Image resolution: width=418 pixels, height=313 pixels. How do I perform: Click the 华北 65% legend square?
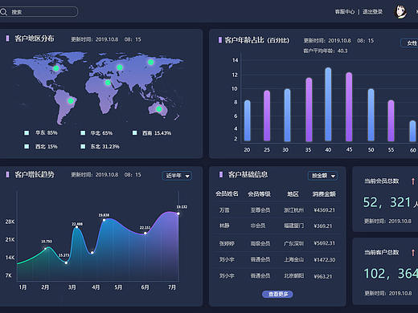(83, 132)
